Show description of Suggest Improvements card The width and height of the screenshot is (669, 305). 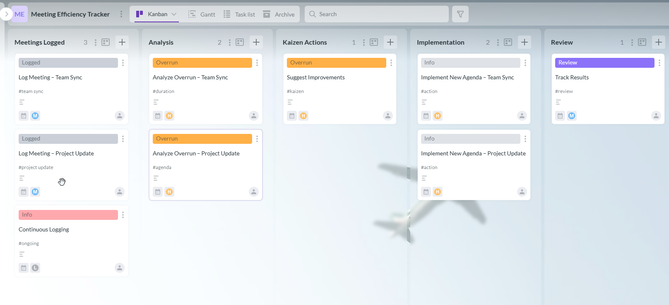(290, 102)
